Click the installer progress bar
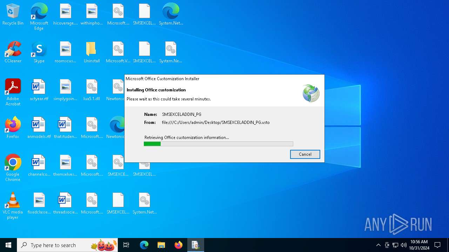 point(218,144)
